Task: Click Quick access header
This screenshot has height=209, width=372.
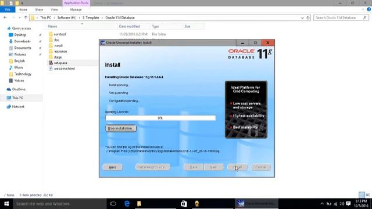Action: pos(22,28)
